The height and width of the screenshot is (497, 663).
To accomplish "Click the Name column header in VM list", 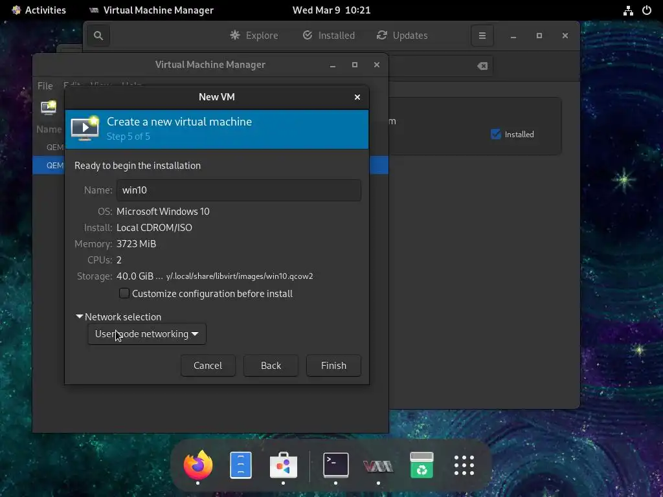I will tap(49, 129).
